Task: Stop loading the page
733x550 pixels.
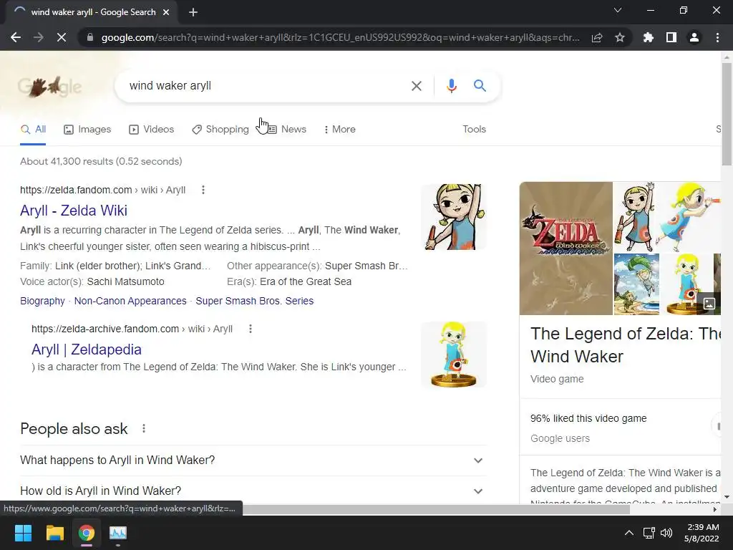Action: pos(62,37)
